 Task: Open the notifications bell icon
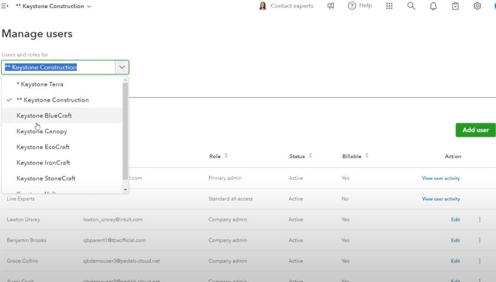pos(433,6)
